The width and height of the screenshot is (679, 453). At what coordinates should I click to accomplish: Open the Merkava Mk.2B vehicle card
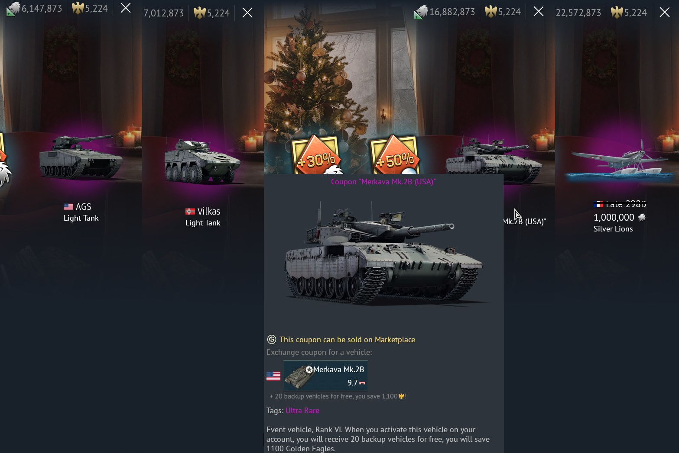point(325,376)
